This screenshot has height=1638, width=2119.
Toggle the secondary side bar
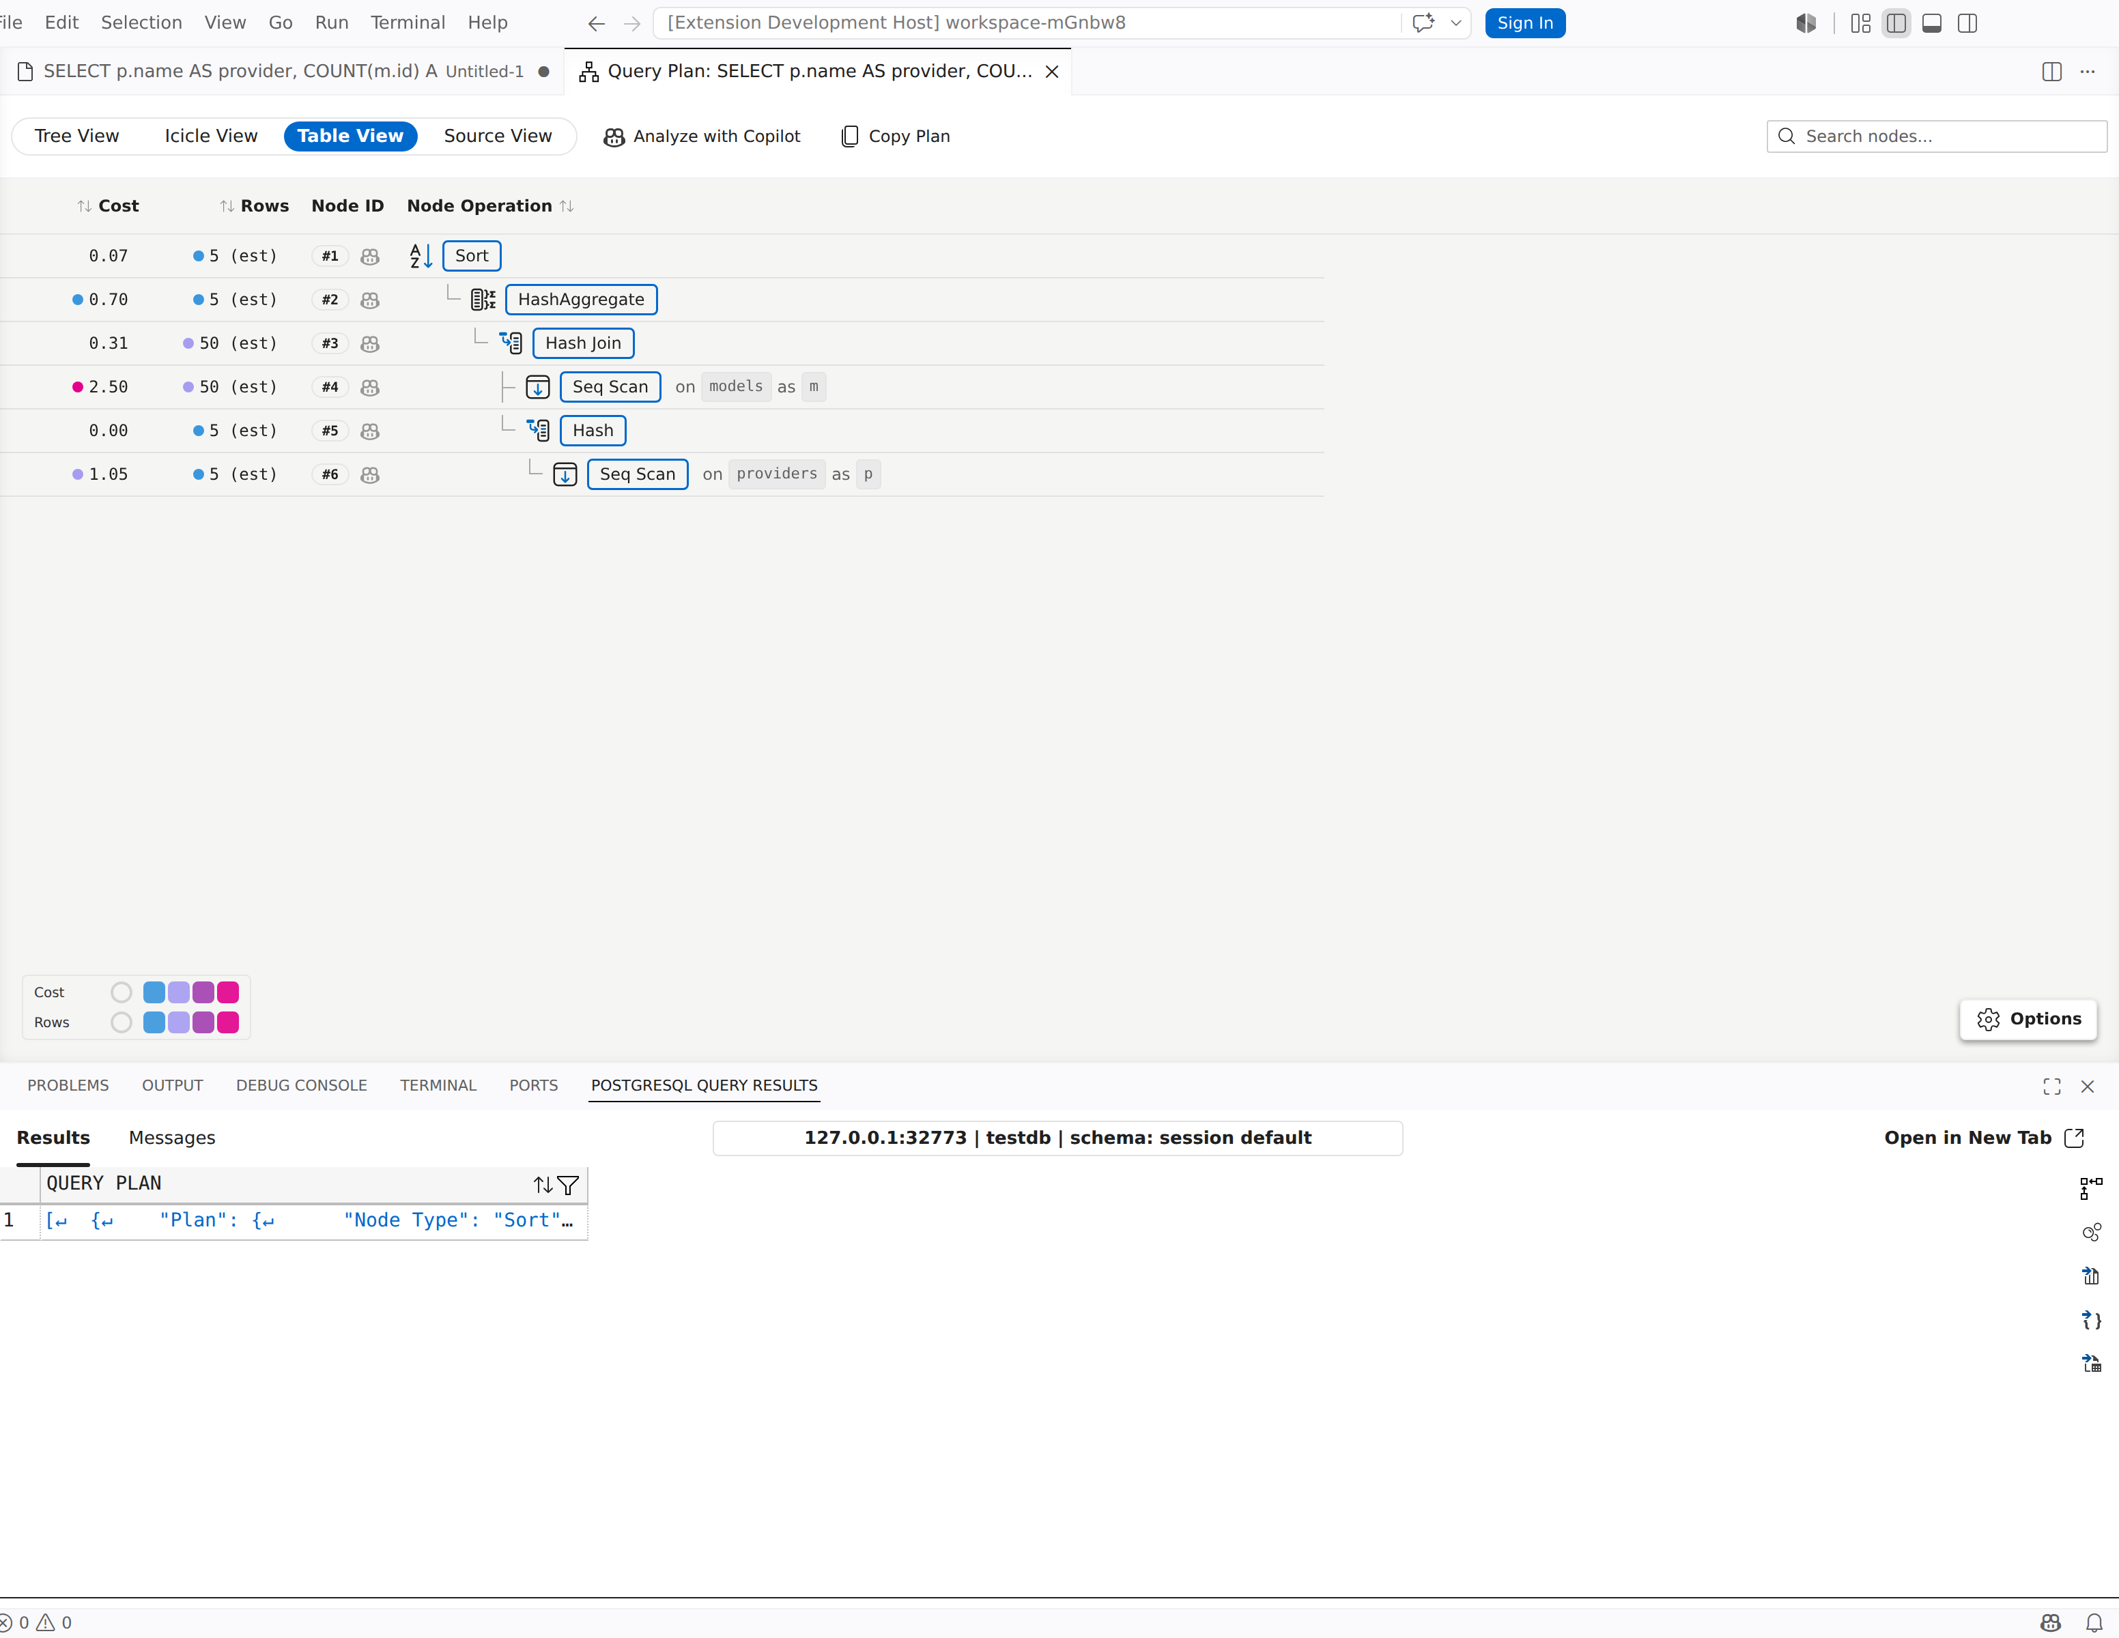pyautogui.click(x=1967, y=23)
